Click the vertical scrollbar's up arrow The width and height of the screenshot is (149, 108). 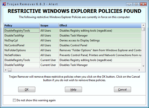click(x=143, y=25)
